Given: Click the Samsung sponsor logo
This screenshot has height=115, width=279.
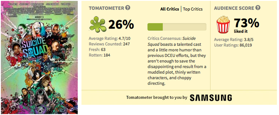Looking at the screenshot, I should (211, 98).
